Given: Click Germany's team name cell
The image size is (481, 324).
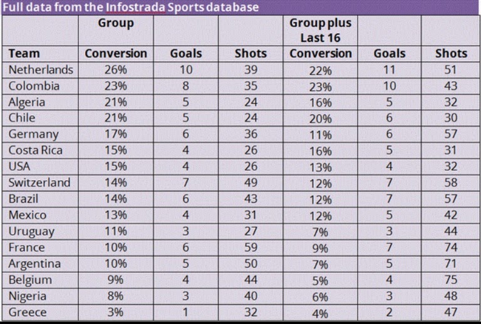Looking at the screenshot, I should pyautogui.click(x=33, y=134).
